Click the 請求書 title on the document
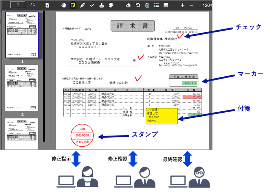Viewport: 268px width, 194px height. (133, 26)
